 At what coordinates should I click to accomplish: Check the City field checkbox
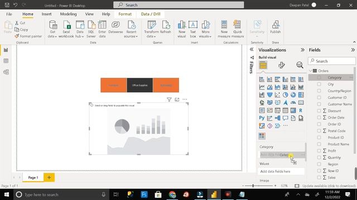[x=319, y=84]
